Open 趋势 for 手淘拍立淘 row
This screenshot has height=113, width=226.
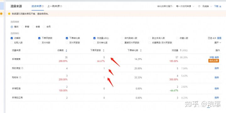(217, 98)
